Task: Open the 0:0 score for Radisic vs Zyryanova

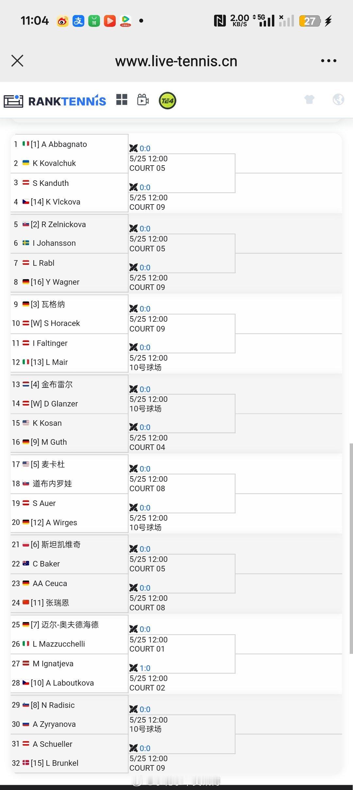Action: click(x=145, y=709)
